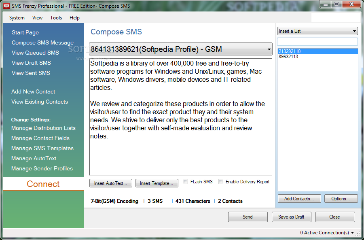Click the SMS Frenzy app icon in title bar
The width and height of the screenshot is (364, 240).
[7, 6]
